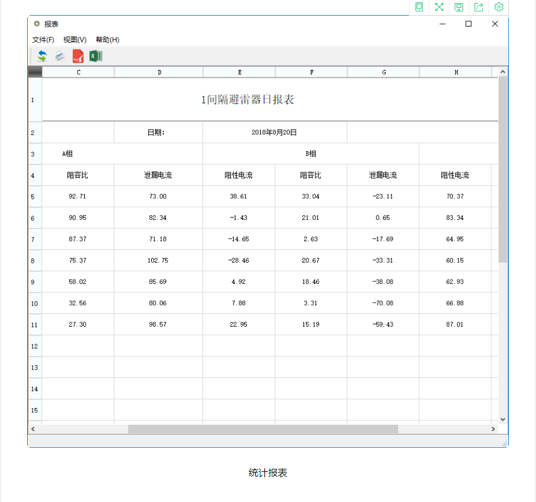Viewport: 536px width, 502px height.
Task: Click the cell with value 87.01
Action: (x=455, y=324)
